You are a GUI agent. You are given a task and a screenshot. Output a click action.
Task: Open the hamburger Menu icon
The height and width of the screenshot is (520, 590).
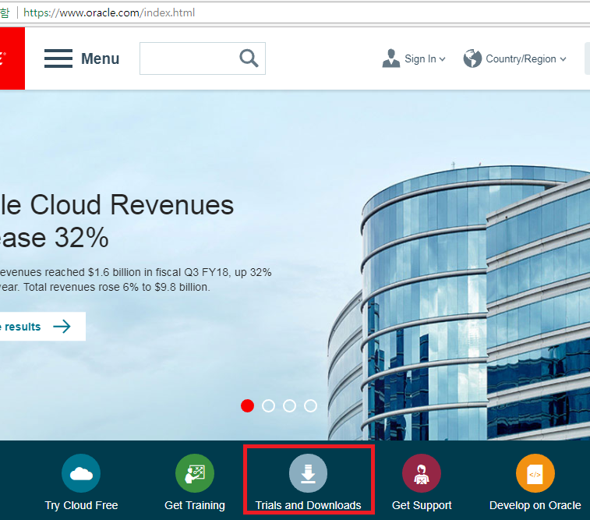click(x=58, y=58)
